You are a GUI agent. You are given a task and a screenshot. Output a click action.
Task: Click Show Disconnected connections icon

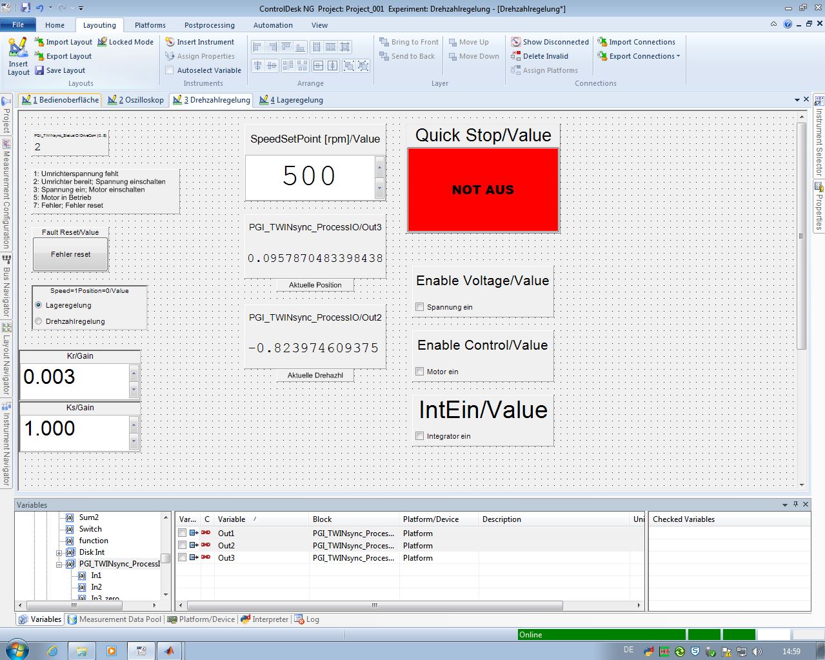pos(515,42)
